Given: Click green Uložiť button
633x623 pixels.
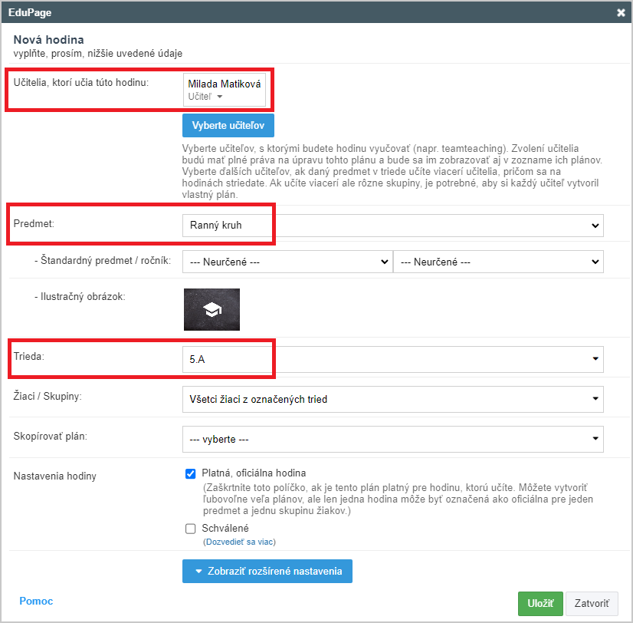Looking at the screenshot, I should point(540,604).
